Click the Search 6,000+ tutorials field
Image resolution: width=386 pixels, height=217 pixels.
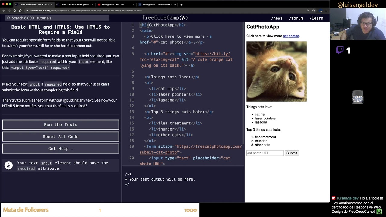coord(57,18)
